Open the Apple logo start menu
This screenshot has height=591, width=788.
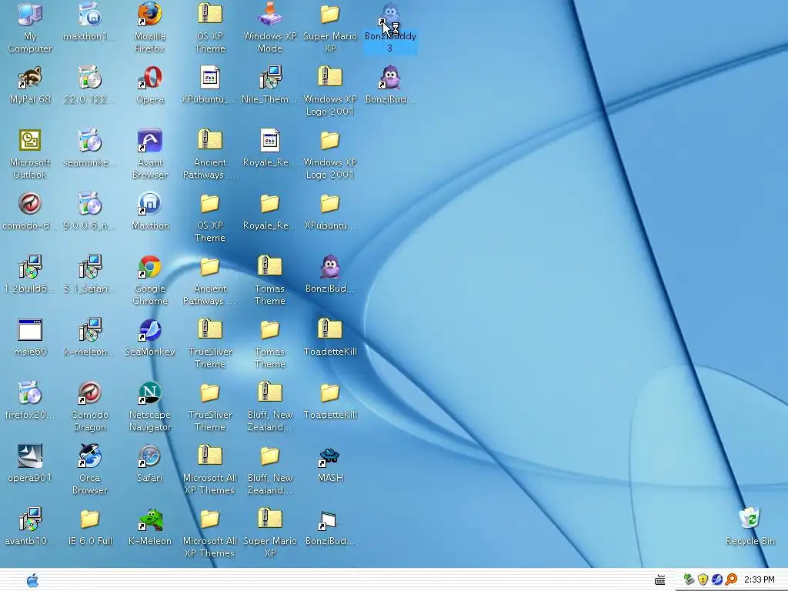tap(32, 580)
